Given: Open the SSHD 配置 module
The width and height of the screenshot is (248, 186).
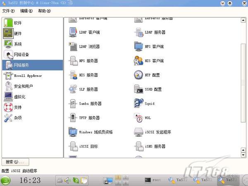Looking at the screenshot, I should 148,89.
